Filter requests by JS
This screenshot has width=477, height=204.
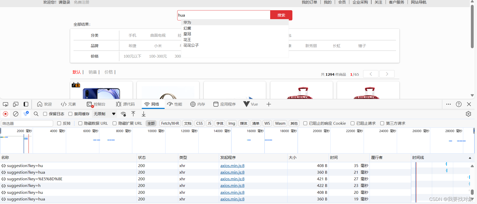pyautogui.click(x=209, y=123)
